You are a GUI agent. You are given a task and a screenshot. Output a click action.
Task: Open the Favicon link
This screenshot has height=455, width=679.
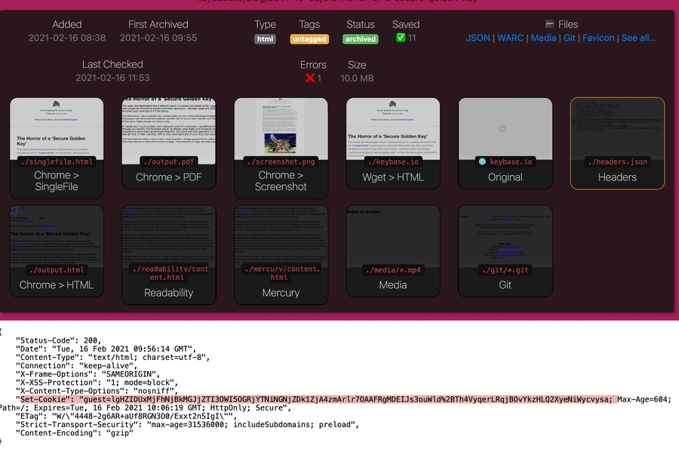(598, 38)
